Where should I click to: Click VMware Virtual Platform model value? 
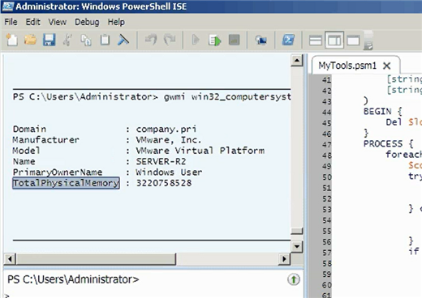[200, 151]
